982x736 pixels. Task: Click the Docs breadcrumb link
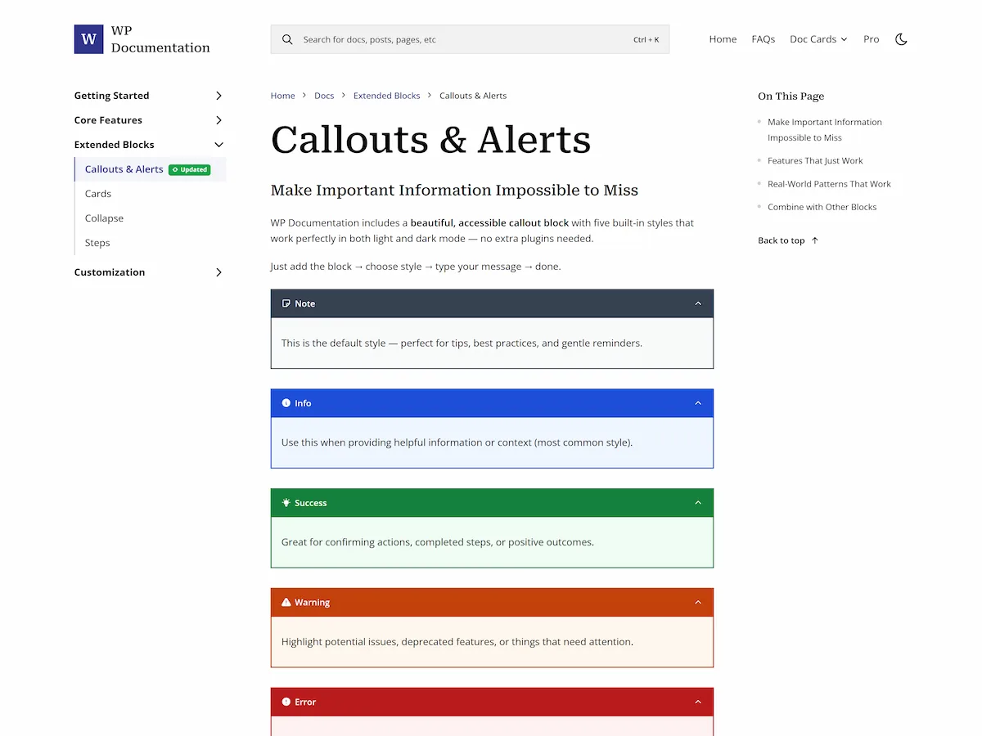(324, 96)
